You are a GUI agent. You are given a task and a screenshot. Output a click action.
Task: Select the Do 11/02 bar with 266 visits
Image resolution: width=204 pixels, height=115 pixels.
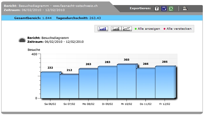pos(146,83)
